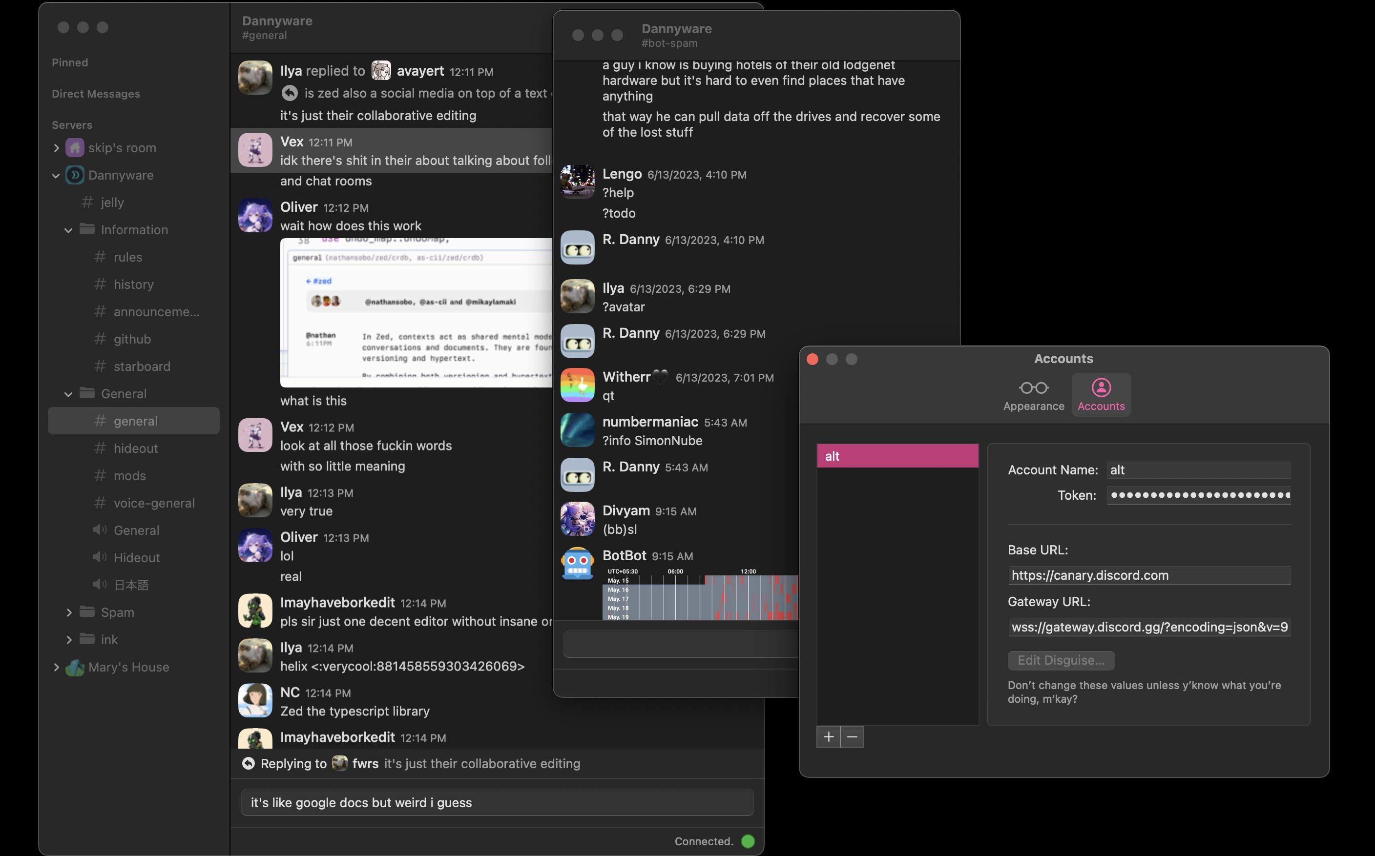Screen dimensions: 1375x856
Task: Click Mary's House server icon
Action: click(x=75, y=668)
